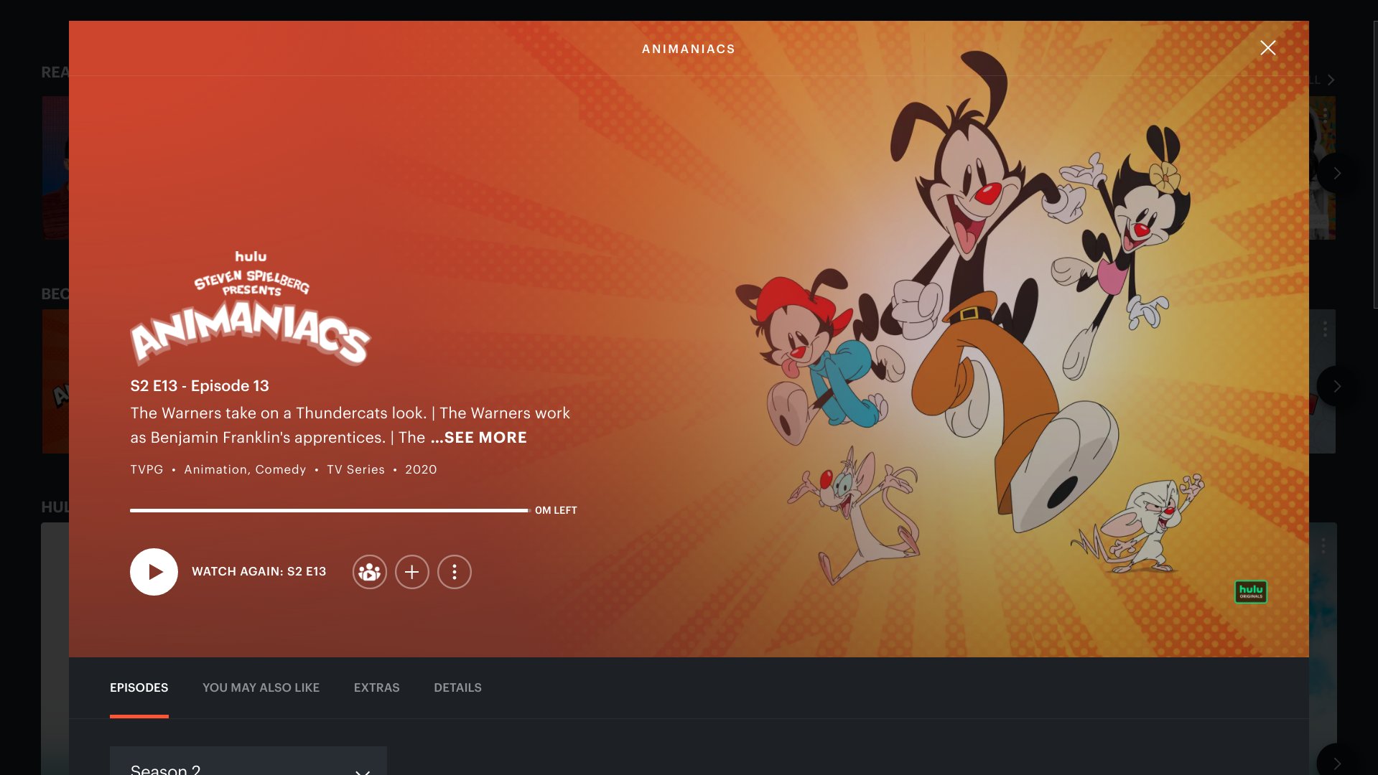This screenshot has height=775, width=1378.
Task: Click the Animation, Comedy genre text
Action: (245, 469)
